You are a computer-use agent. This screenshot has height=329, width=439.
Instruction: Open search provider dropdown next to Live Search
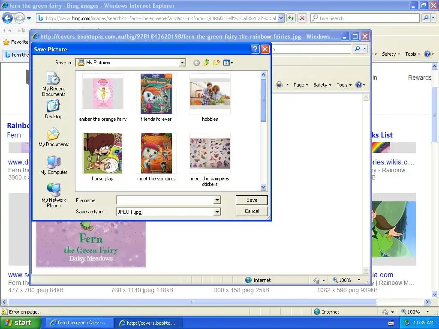click(x=433, y=18)
